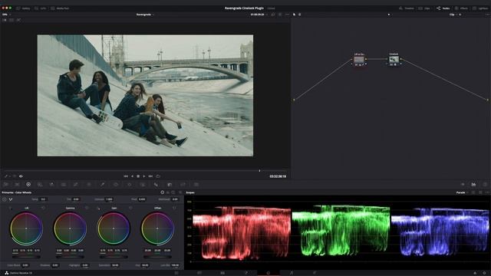Open node editor options menu (three dots)
The width and height of the screenshot is (491, 276).
[487, 15]
